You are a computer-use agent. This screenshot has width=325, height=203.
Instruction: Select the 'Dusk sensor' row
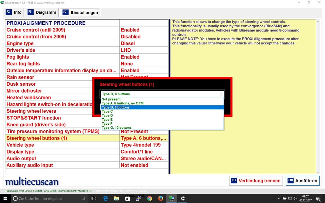(49, 84)
